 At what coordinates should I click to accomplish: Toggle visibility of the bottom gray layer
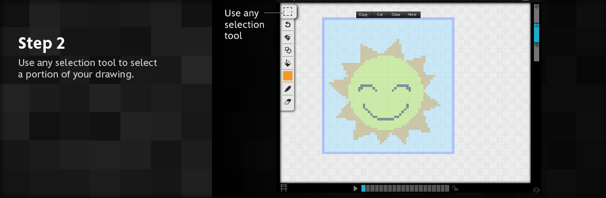coord(537,45)
